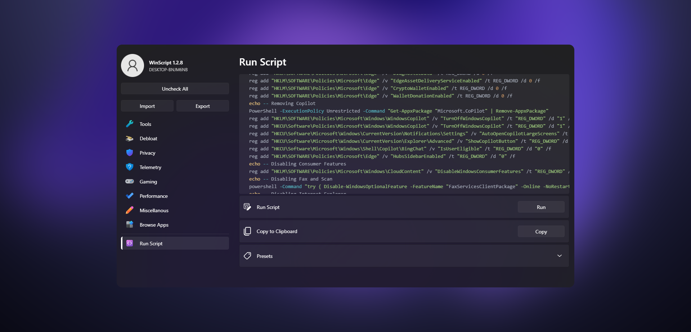The image size is (691, 332).
Task: Open Privacy via the shield icon
Action: (x=130, y=153)
